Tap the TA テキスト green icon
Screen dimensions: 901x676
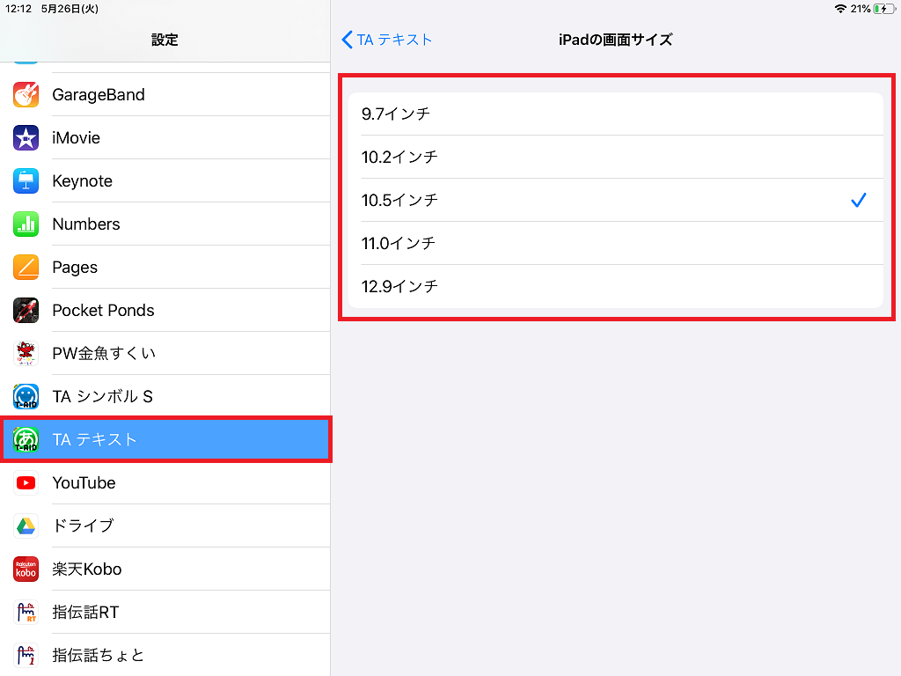pos(26,440)
